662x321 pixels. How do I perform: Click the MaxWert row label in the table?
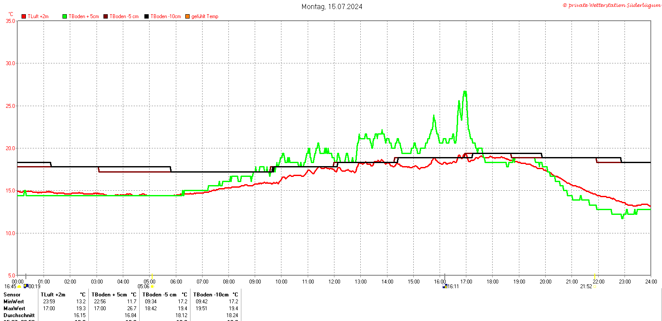click(x=14, y=308)
